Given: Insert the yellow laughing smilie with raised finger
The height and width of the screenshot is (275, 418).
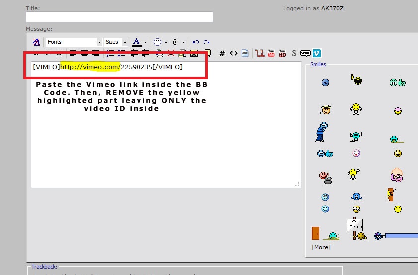Looking at the screenshot, I should tap(356, 79).
